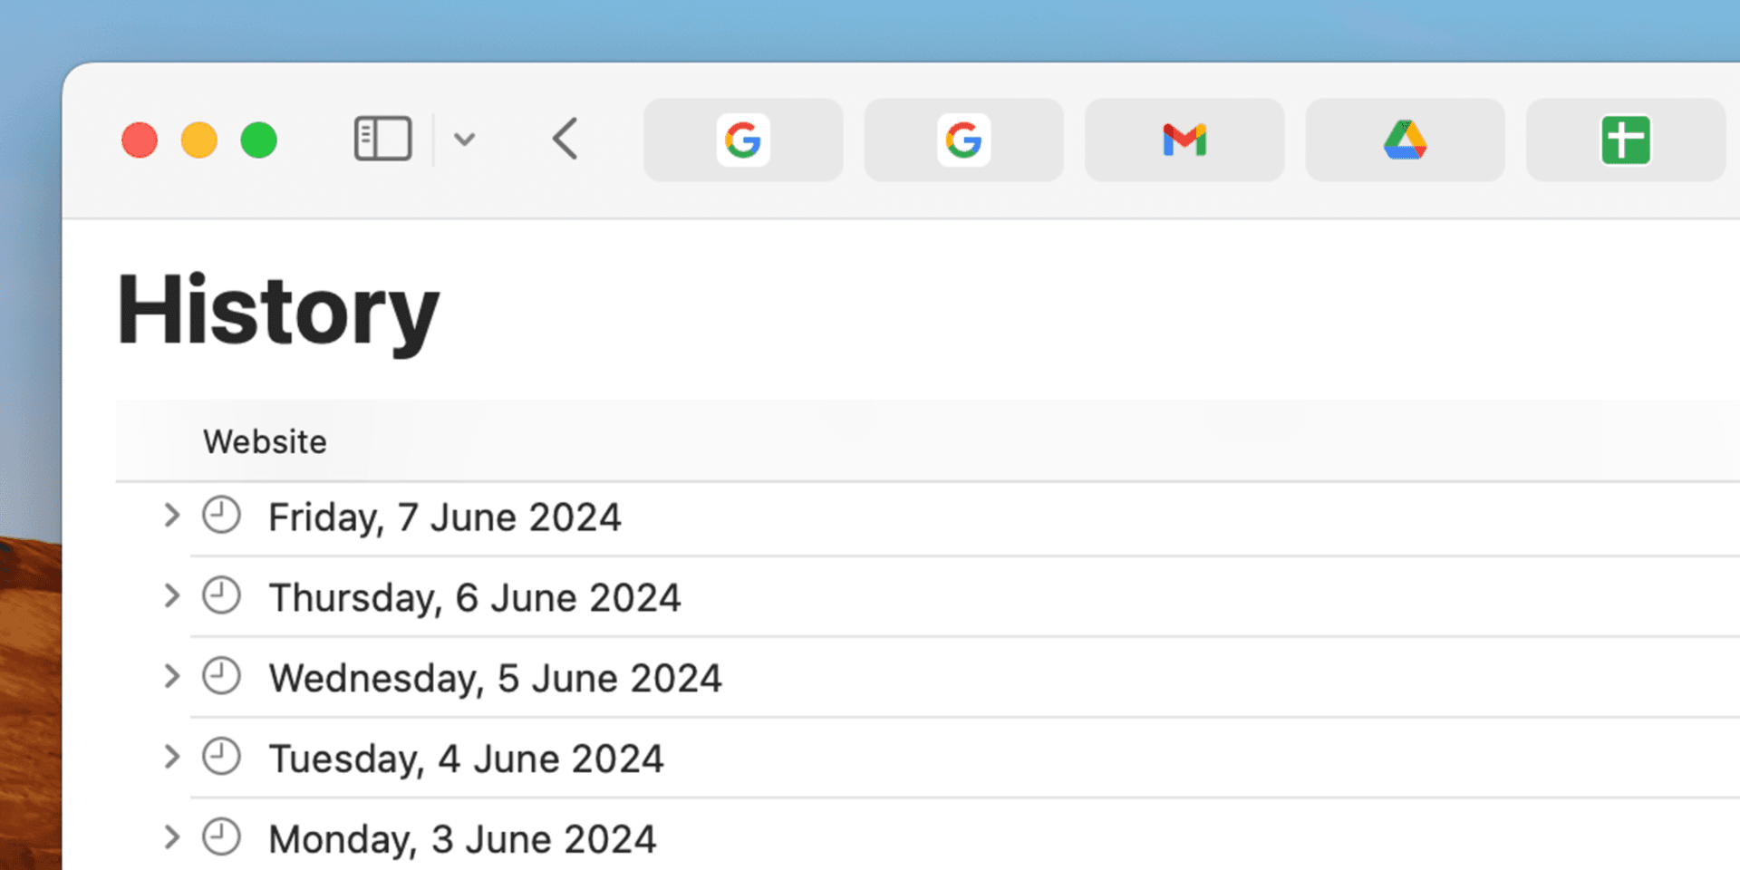Screen dimensions: 1740x870
Task: Expand the Friday, 7 June 2024 entry
Action: [x=170, y=515]
